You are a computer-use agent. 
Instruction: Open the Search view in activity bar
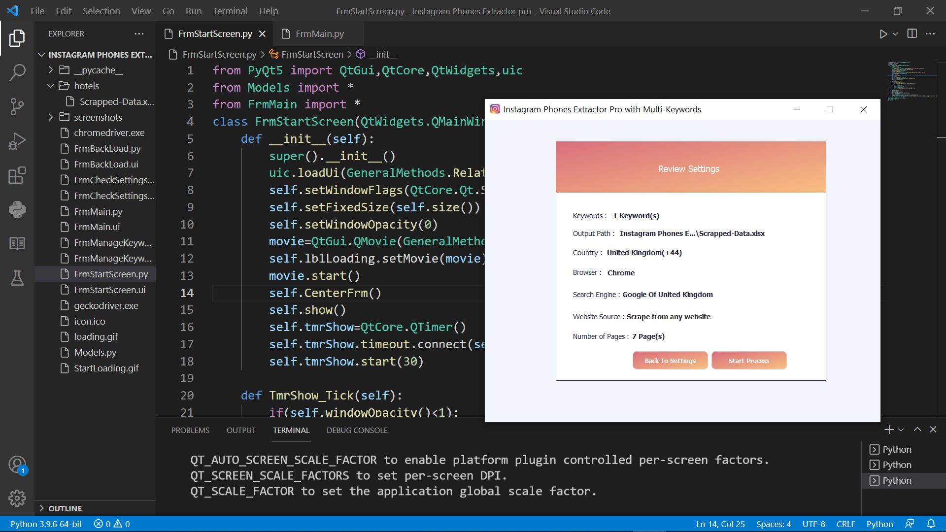point(17,72)
